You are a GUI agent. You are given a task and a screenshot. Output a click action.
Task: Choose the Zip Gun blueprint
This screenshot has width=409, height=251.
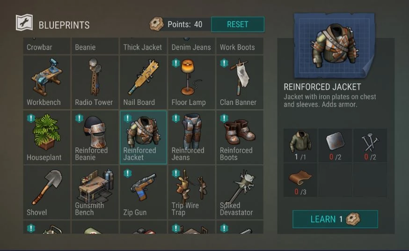[143, 192]
